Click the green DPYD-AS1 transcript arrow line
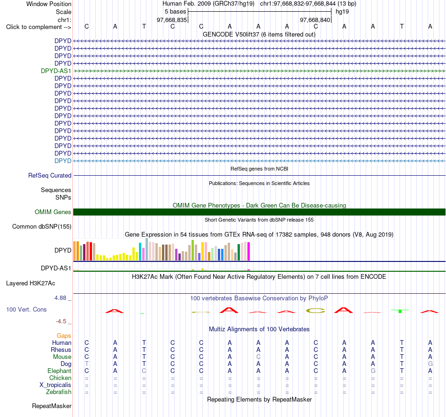Screen dimensions: 446x417 tap(259, 71)
